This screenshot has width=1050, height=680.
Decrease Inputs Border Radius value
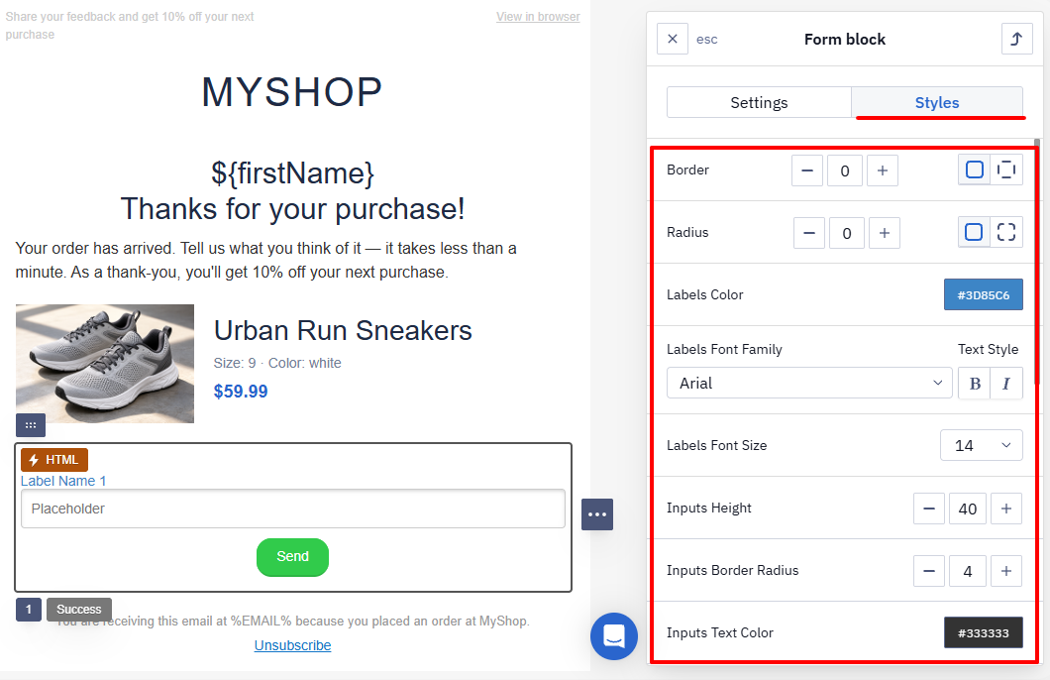click(929, 571)
